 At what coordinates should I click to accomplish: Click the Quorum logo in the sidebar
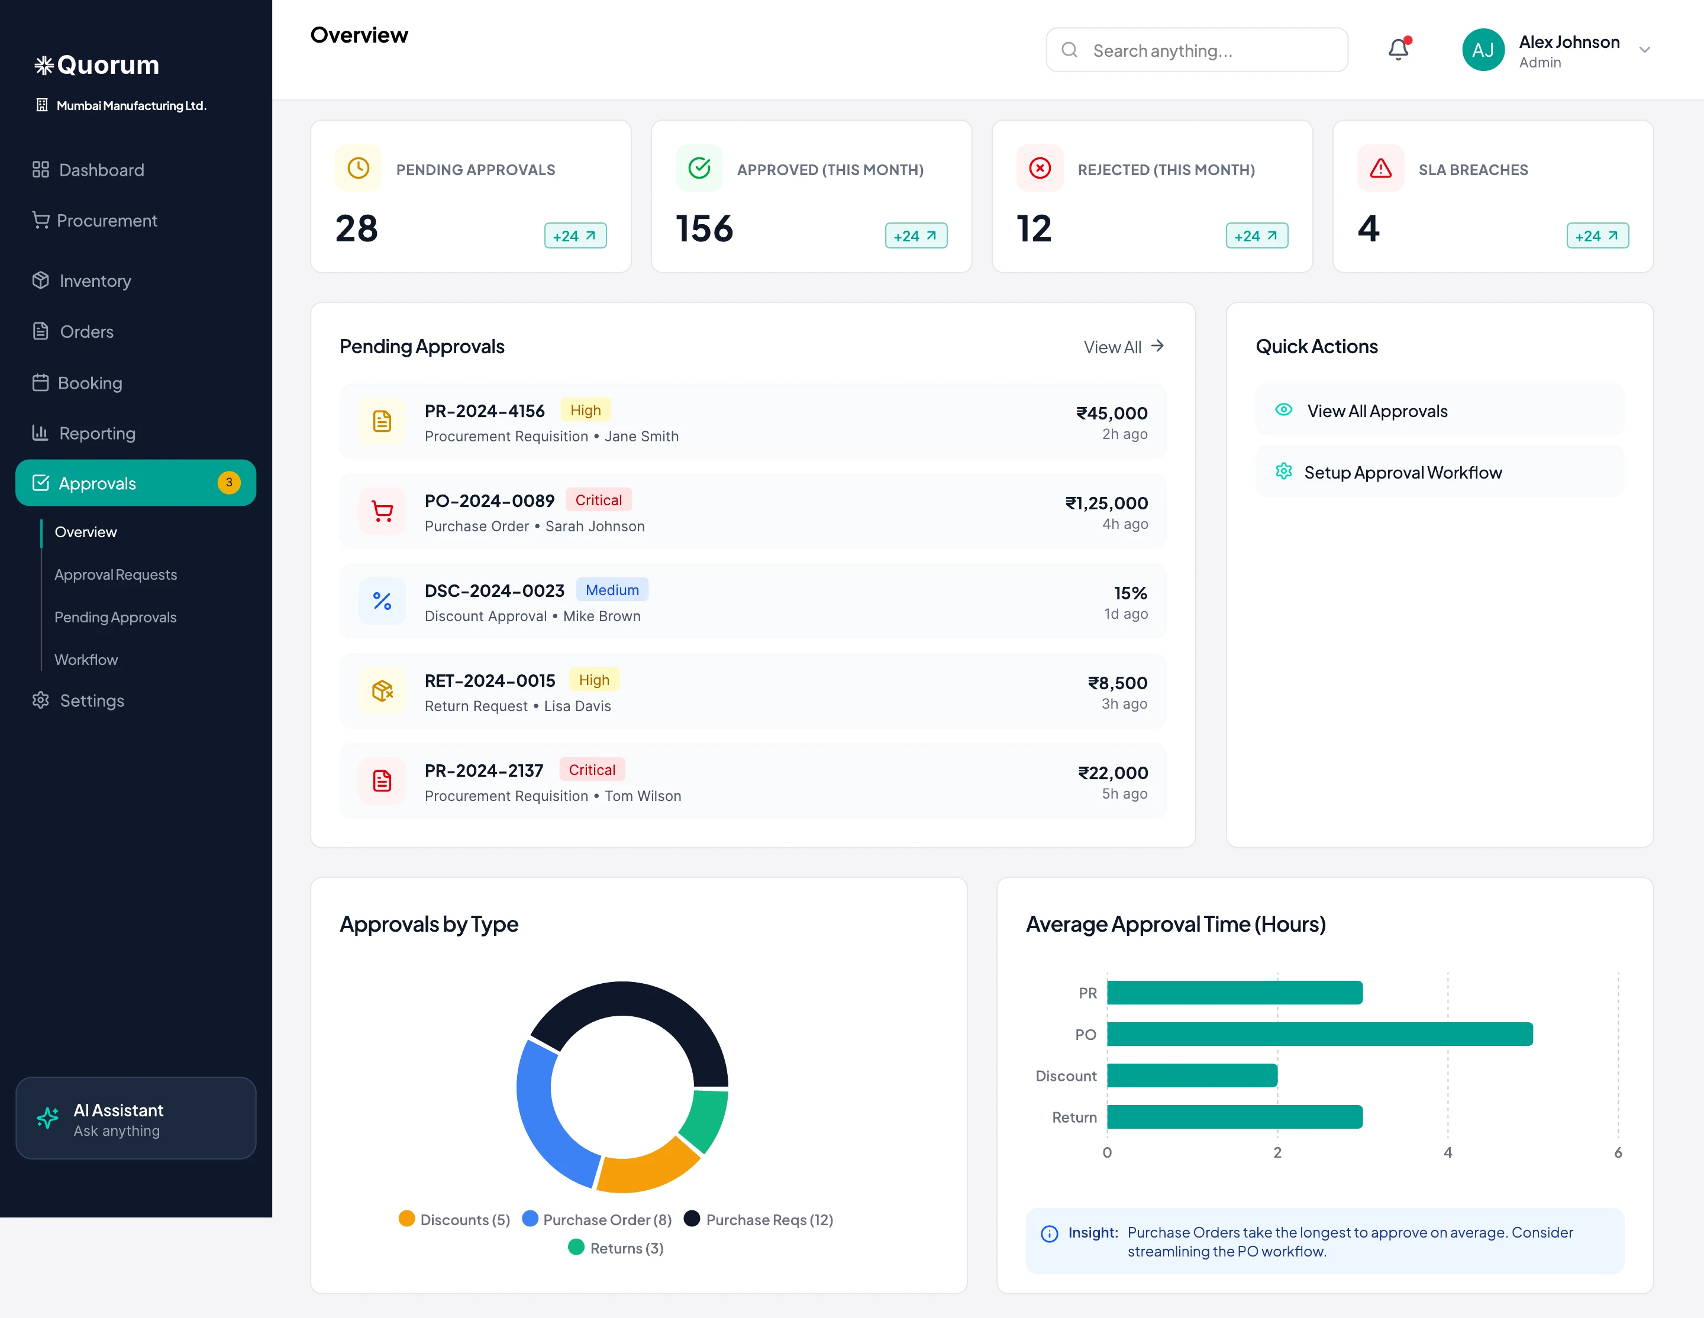point(97,64)
